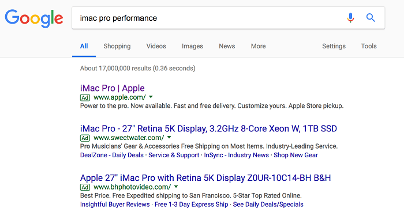Click the www.sweetwater.com/ URL text

click(x=129, y=138)
